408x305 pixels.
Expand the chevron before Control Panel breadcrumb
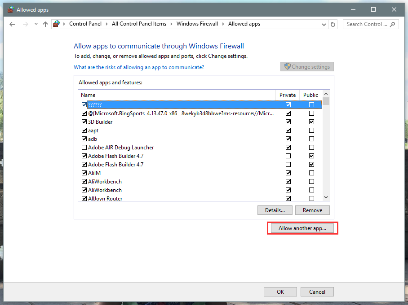coord(64,24)
